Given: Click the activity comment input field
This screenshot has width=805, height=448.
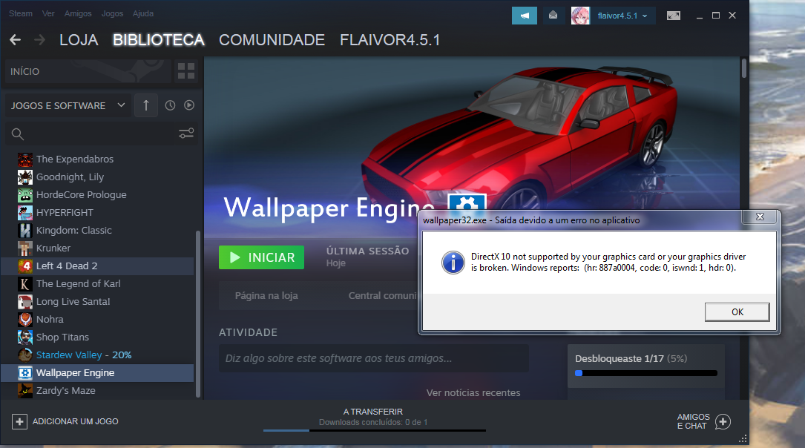Looking at the screenshot, I should click(374, 358).
